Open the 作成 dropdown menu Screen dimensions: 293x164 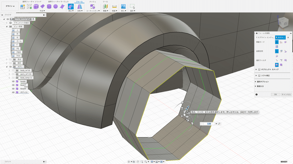tap(42, 11)
